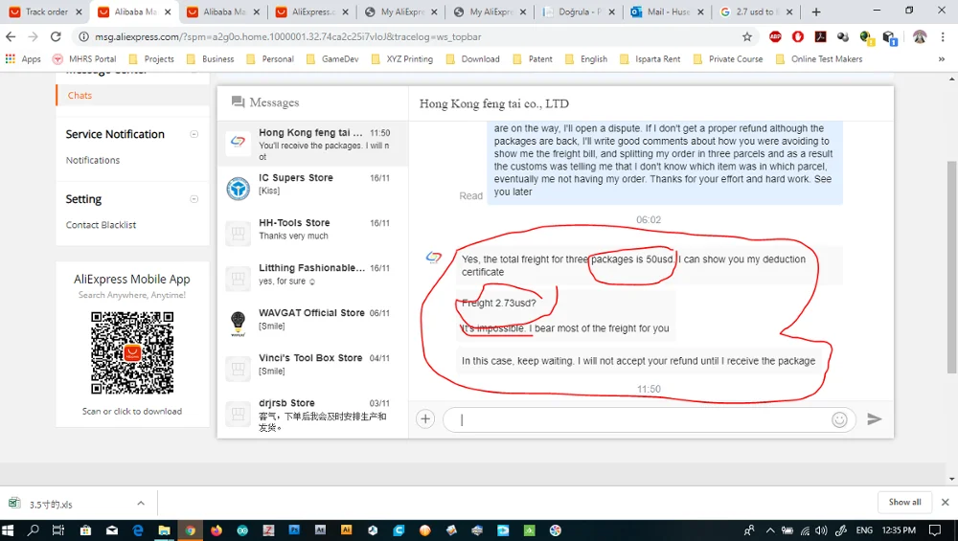
Task: Show hidden system tray icons
Action: click(770, 530)
